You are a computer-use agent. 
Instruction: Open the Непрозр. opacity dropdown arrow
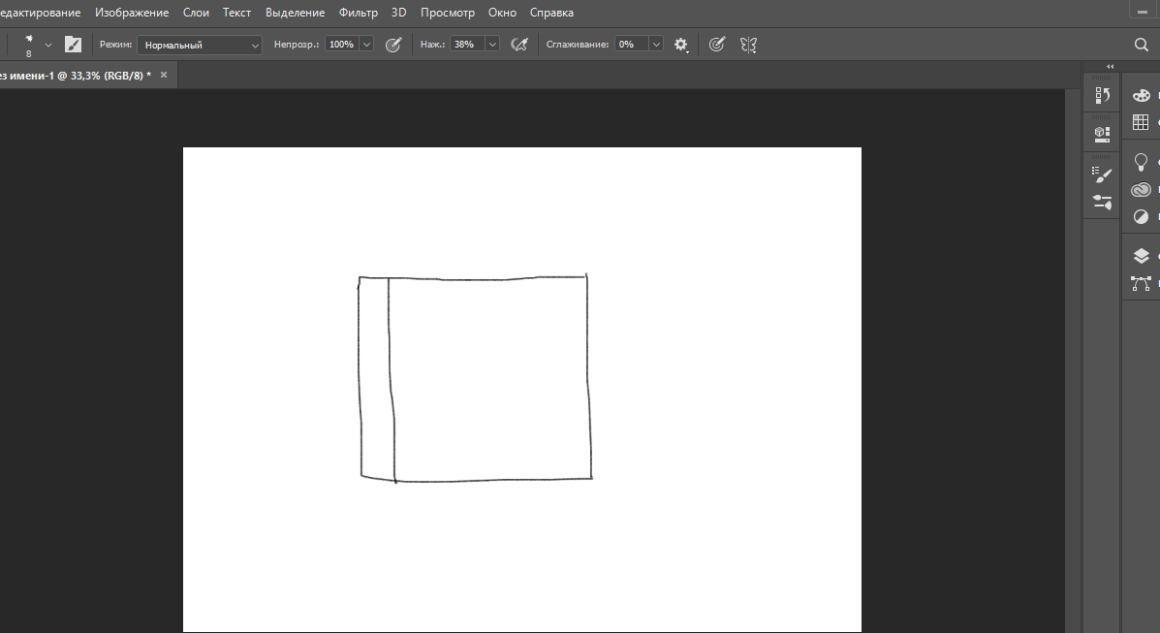(366, 45)
